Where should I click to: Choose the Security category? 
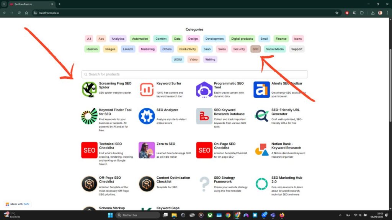[239, 49]
